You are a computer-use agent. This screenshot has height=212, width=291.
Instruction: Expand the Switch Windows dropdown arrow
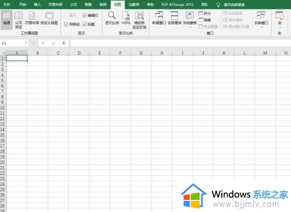tap(262, 27)
